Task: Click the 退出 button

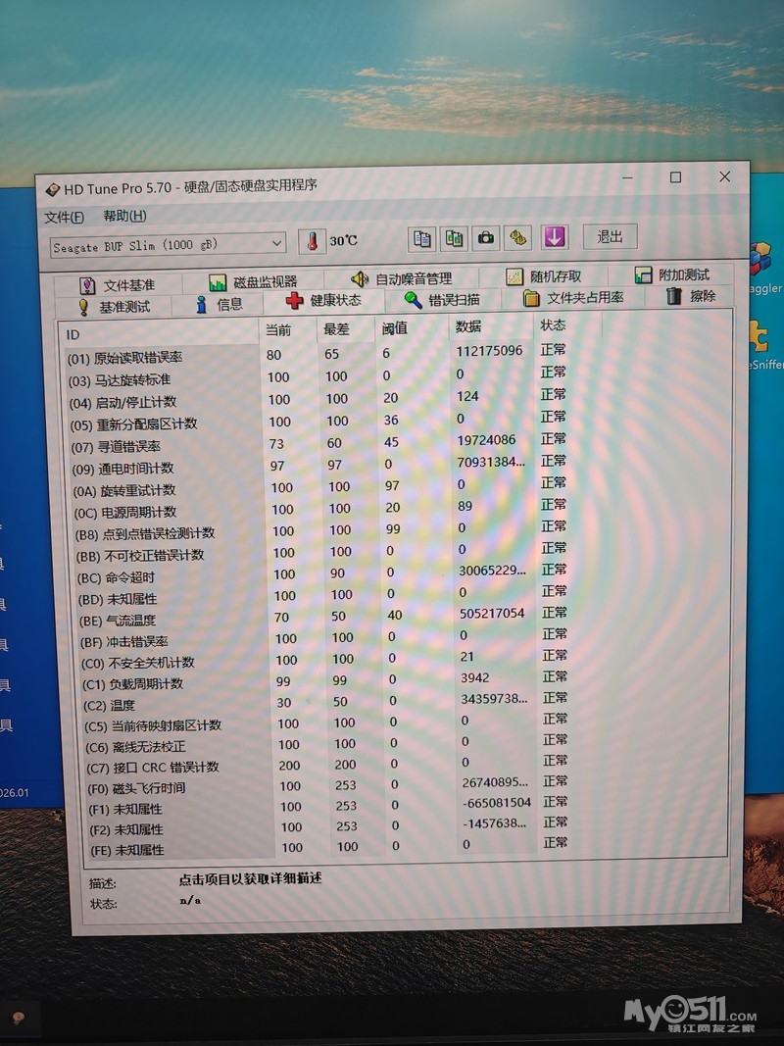Action: coord(610,236)
